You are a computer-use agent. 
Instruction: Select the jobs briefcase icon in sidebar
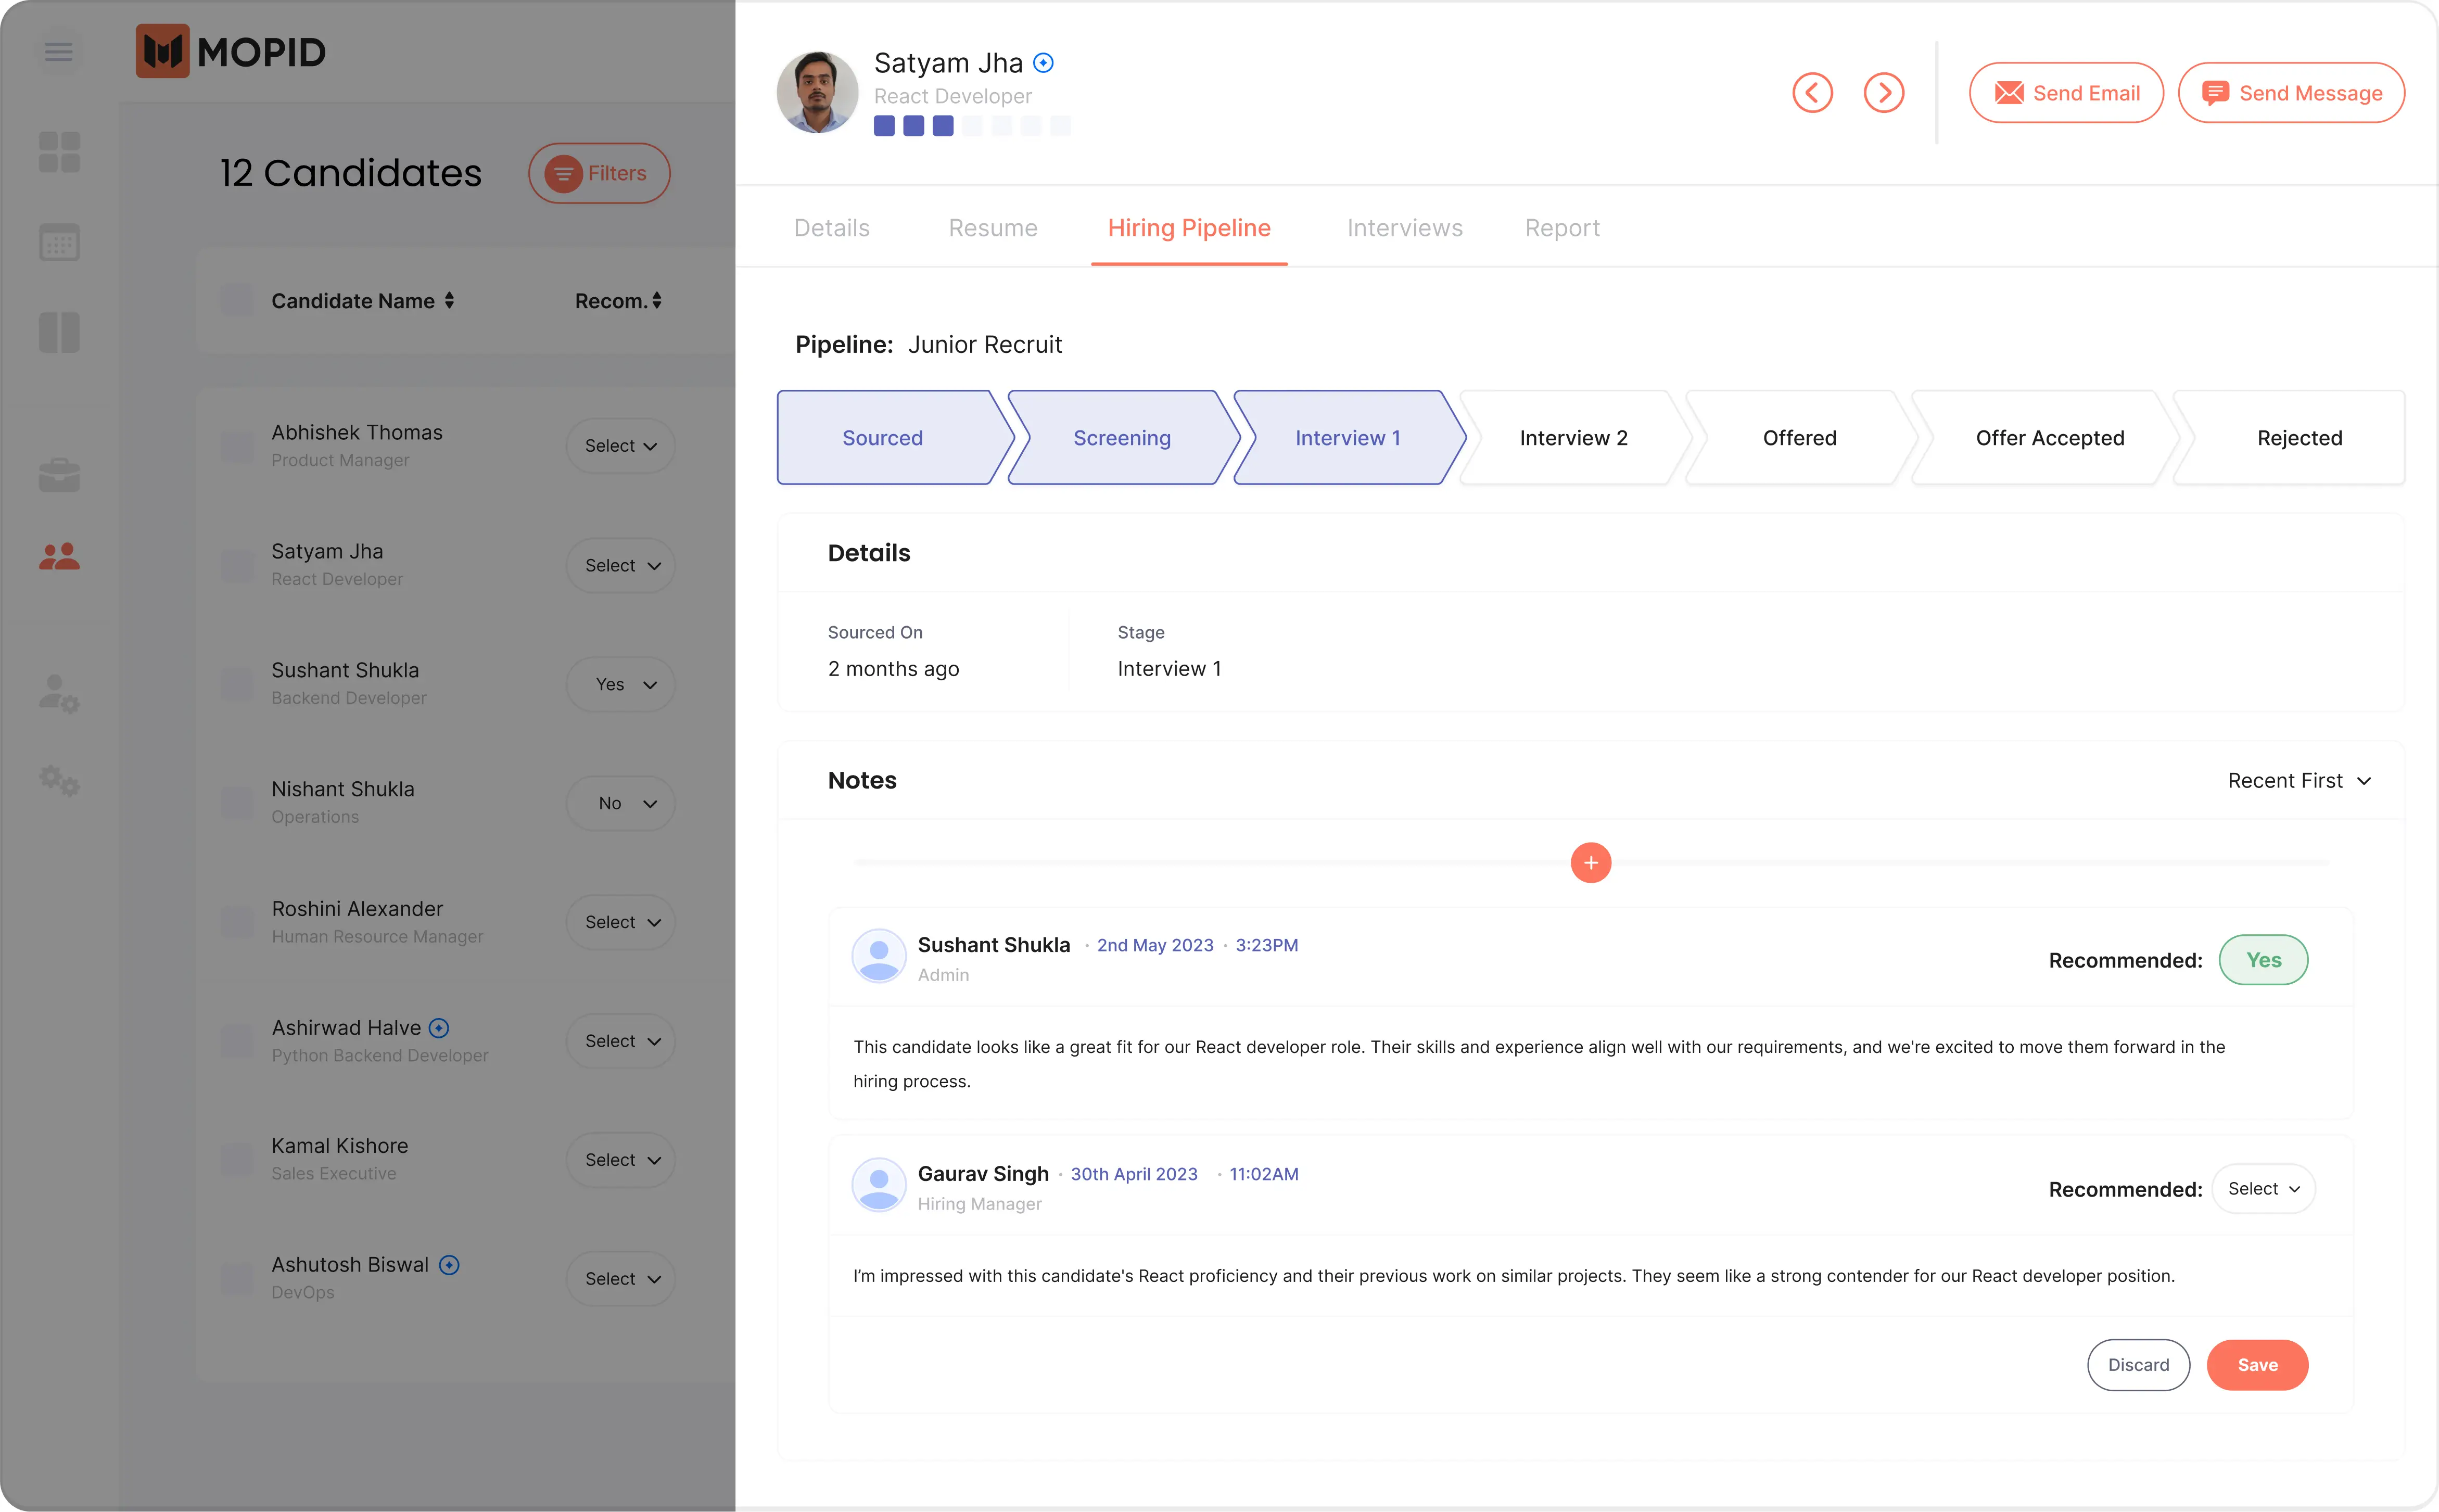(x=58, y=474)
